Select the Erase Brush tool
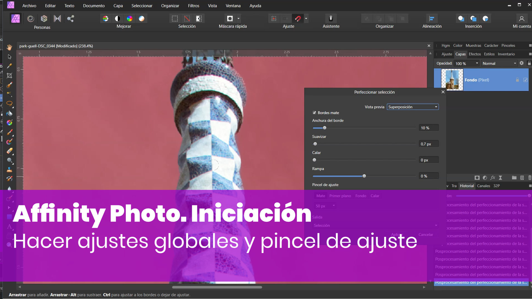The height and width of the screenshot is (299, 532). tap(9, 151)
